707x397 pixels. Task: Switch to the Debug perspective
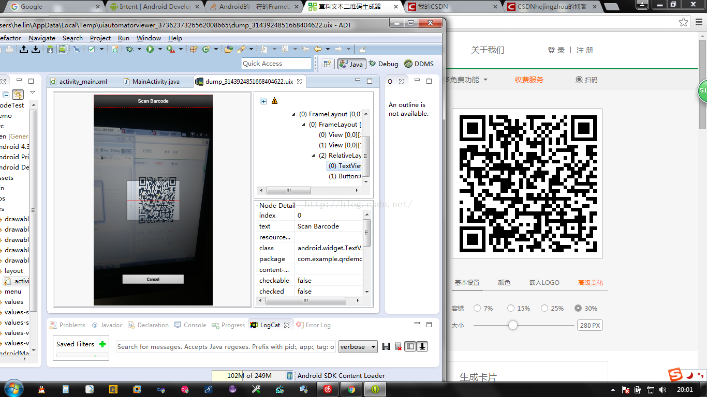coord(384,64)
